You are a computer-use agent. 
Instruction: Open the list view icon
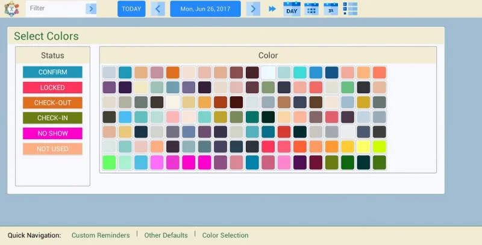point(350,9)
